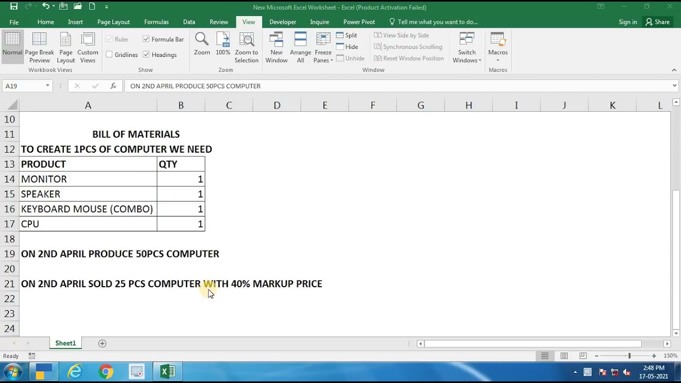Add a new sheet with plus button

coord(102,343)
